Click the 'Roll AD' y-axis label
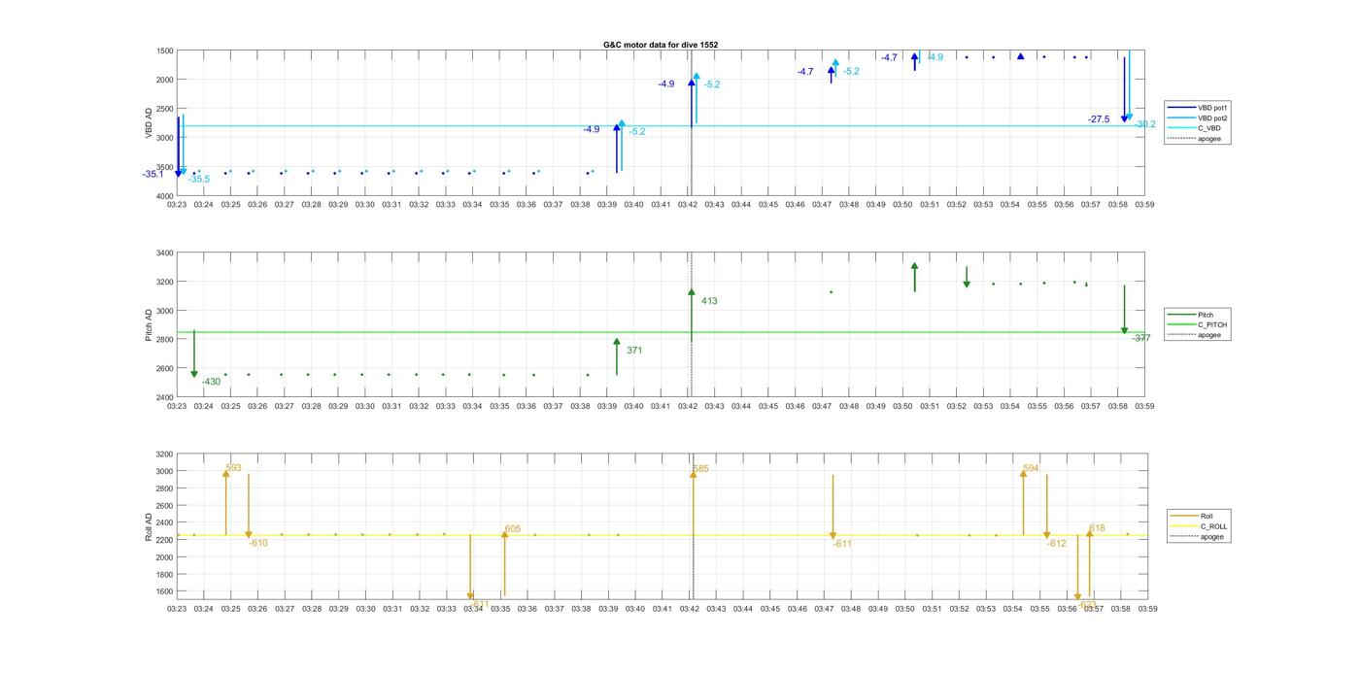Image resolution: width=1360 pixels, height=673 pixels. 149,526
